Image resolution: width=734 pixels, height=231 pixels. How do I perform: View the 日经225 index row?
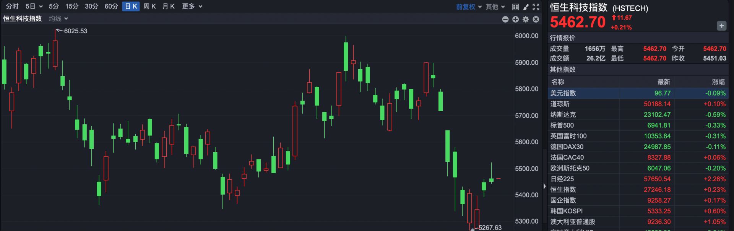pyautogui.click(x=566, y=179)
